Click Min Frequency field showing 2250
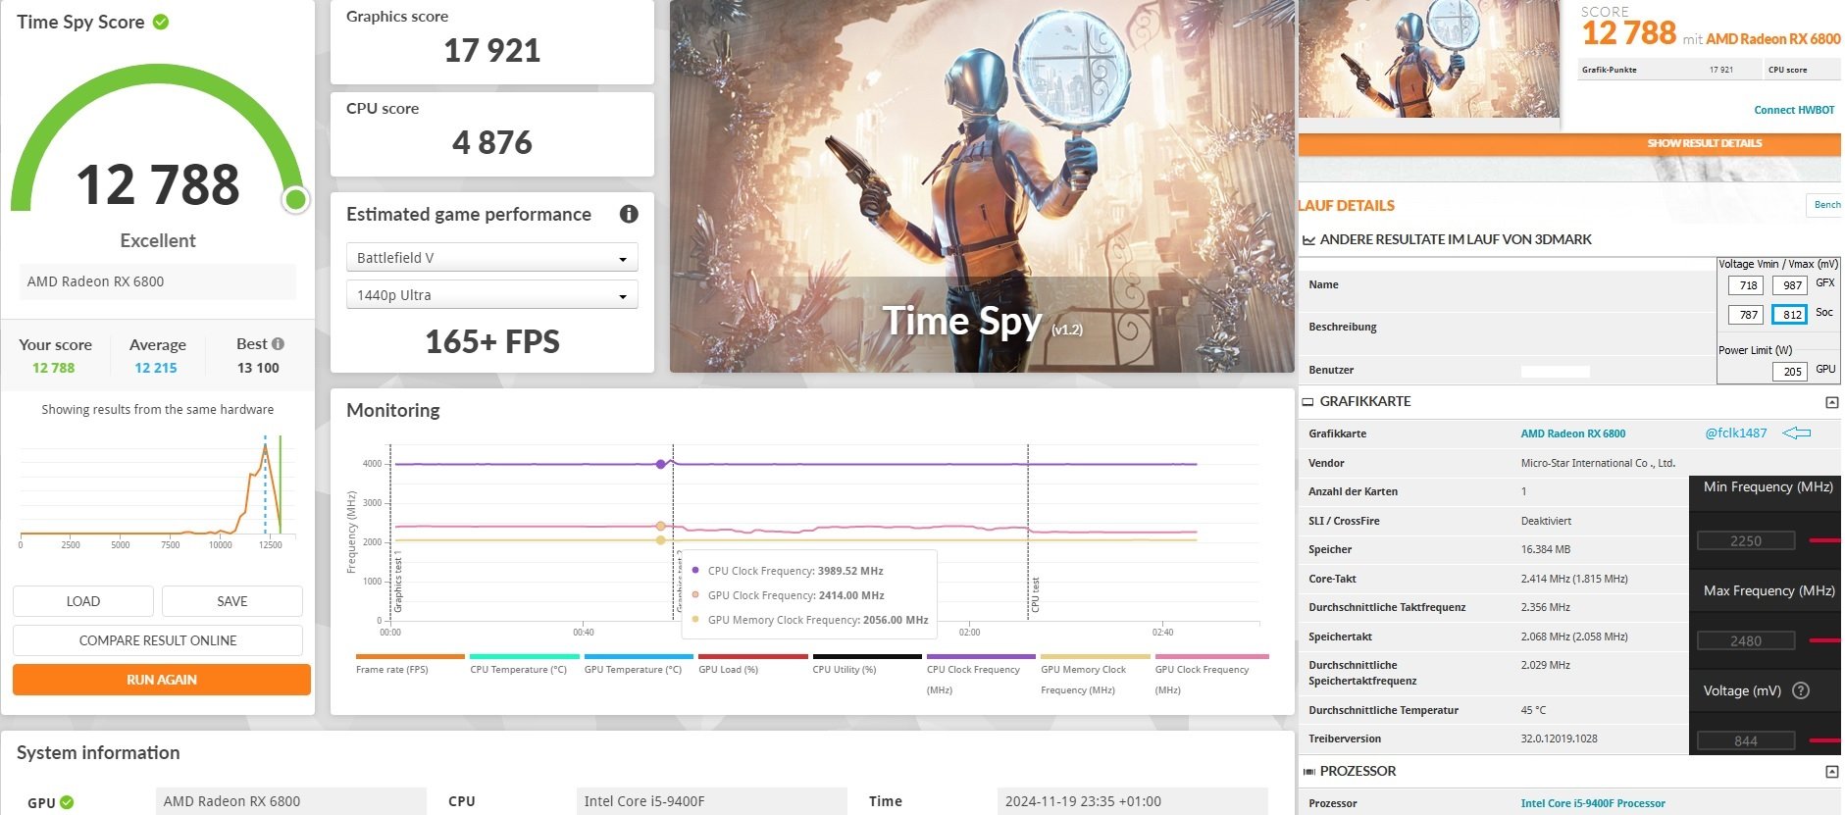 tap(1746, 540)
